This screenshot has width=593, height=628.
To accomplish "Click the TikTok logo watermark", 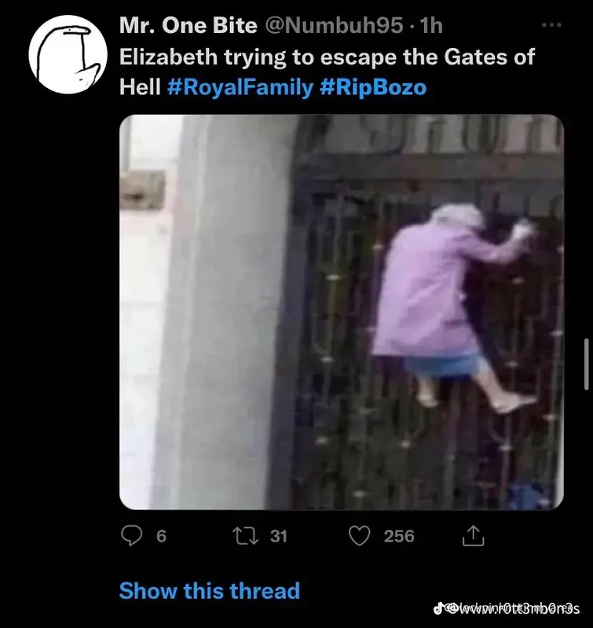I will (438, 608).
